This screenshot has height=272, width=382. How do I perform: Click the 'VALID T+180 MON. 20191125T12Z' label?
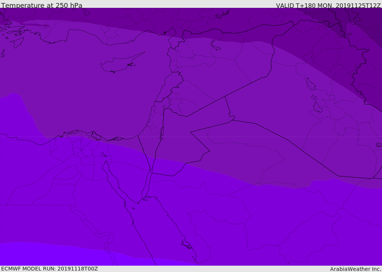pos(328,6)
